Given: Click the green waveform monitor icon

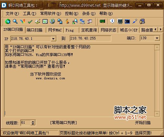Looking at the screenshot, I should pyautogui.click(x=45, y=21).
